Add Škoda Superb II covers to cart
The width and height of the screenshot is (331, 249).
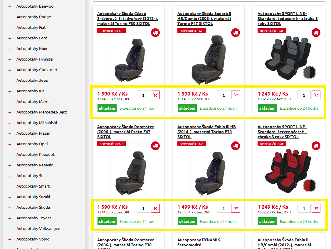(236, 95)
